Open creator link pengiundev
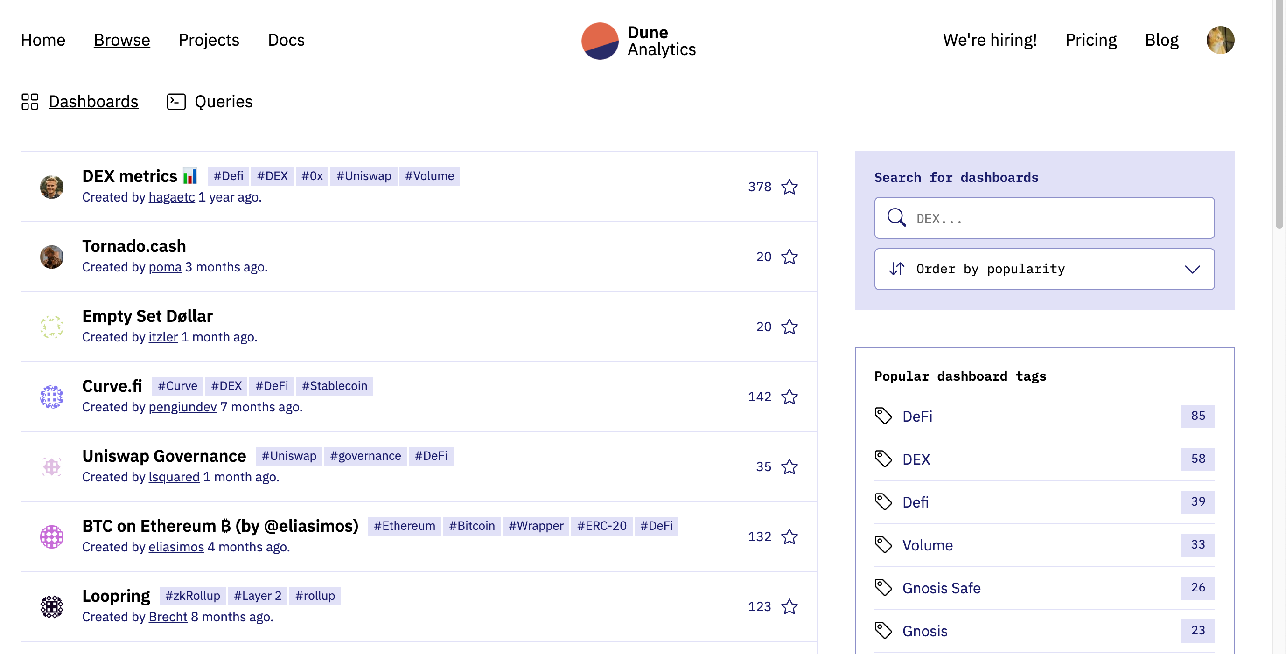1286x654 pixels. tap(182, 407)
